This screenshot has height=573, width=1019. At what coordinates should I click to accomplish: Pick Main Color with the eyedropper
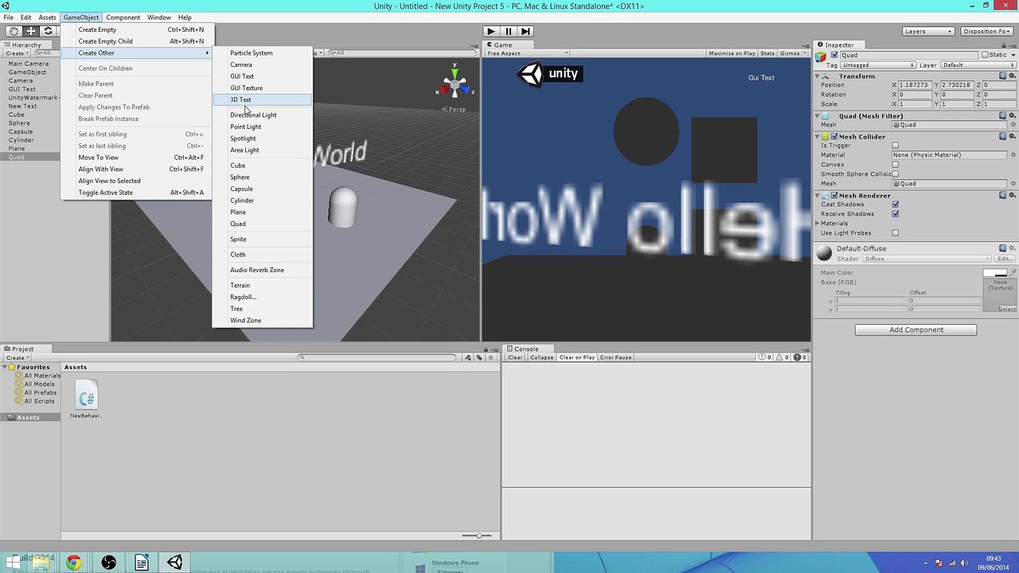1013,273
